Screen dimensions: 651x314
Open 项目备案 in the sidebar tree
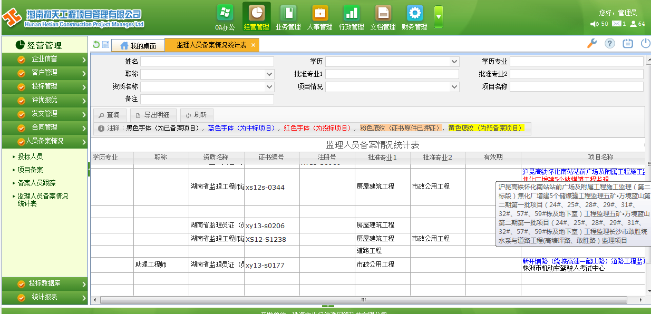tap(30, 170)
